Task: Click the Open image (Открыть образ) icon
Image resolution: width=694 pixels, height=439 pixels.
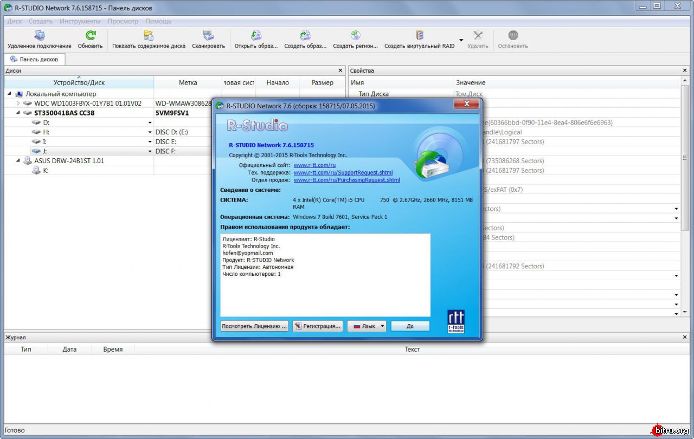Action: [x=256, y=35]
